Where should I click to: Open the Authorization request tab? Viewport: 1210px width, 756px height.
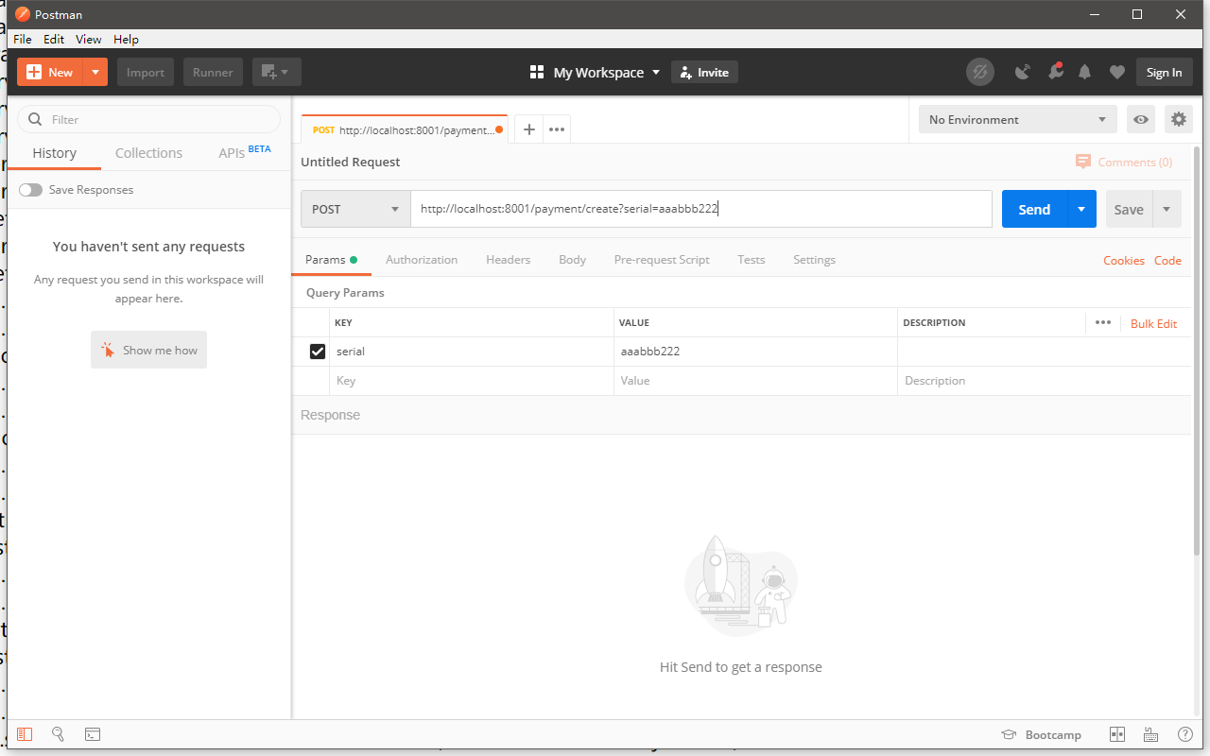coord(422,259)
